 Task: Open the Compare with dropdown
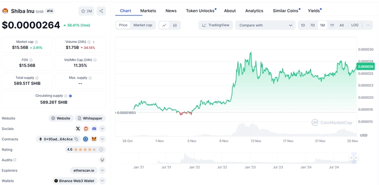coord(265,25)
